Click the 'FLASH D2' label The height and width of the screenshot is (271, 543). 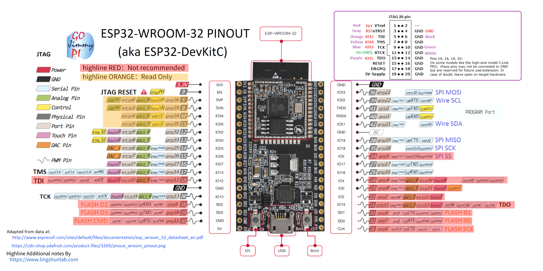pyautogui.click(x=94, y=205)
